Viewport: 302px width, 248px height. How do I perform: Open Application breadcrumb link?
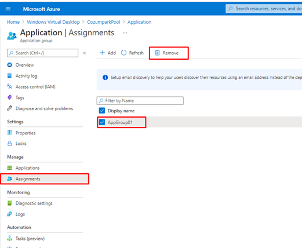point(139,22)
